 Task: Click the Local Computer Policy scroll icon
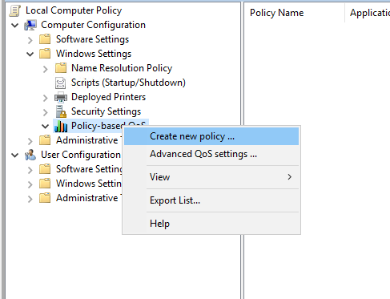(x=14, y=10)
